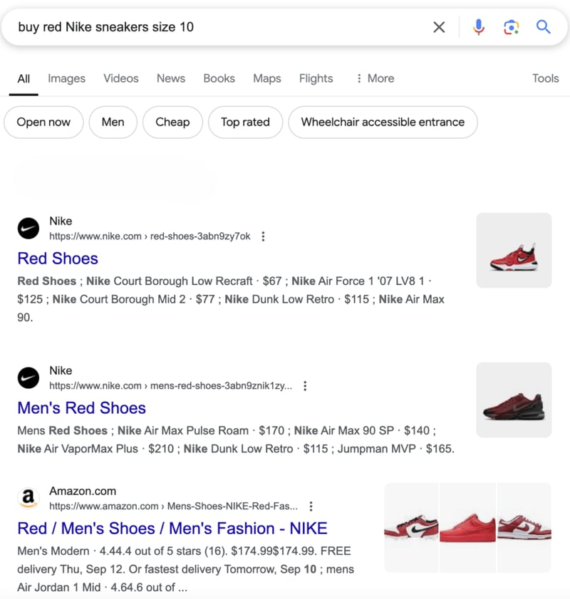Open the Tools options
Image resolution: width=570 pixels, height=599 pixels.
545,78
